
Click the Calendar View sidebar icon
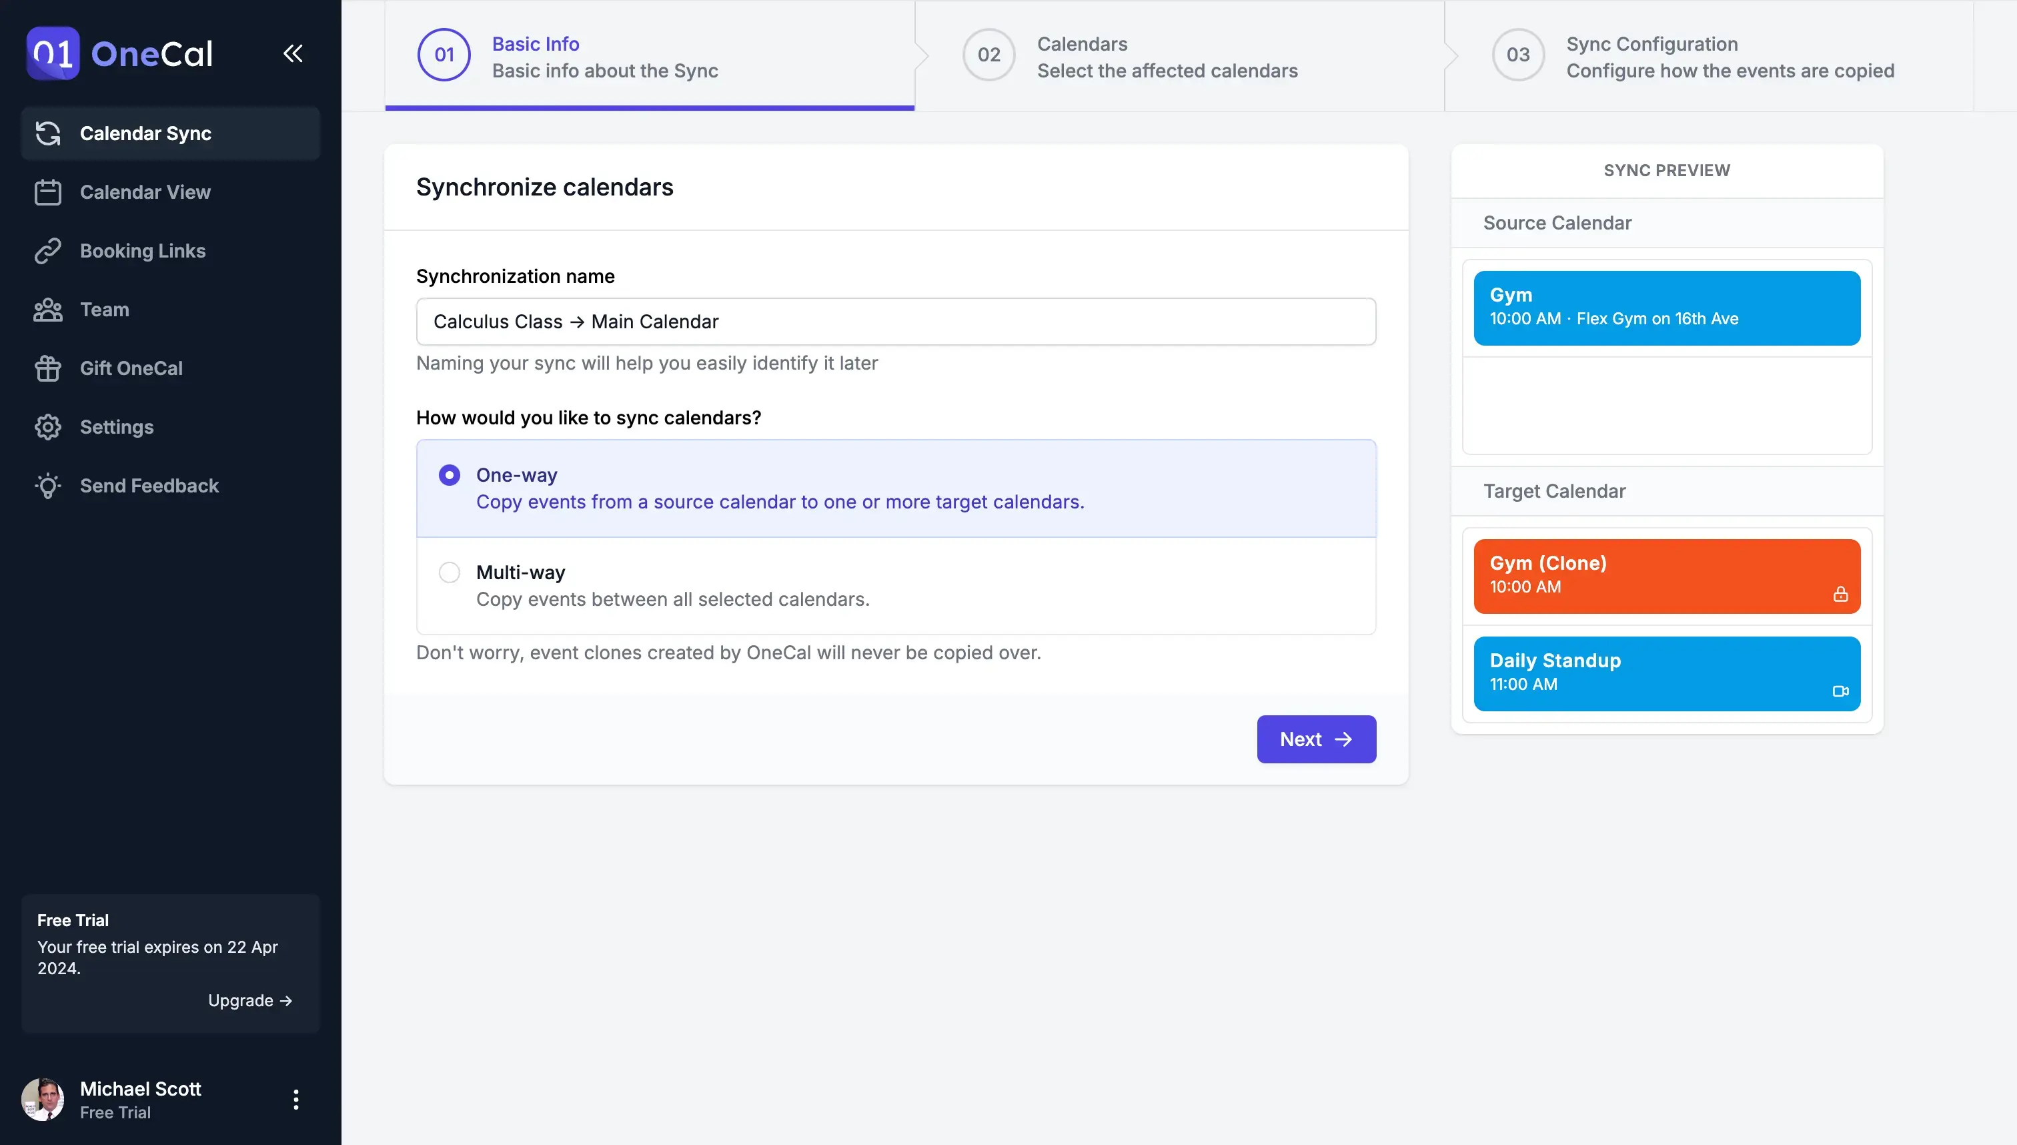click(x=49, y=193)
